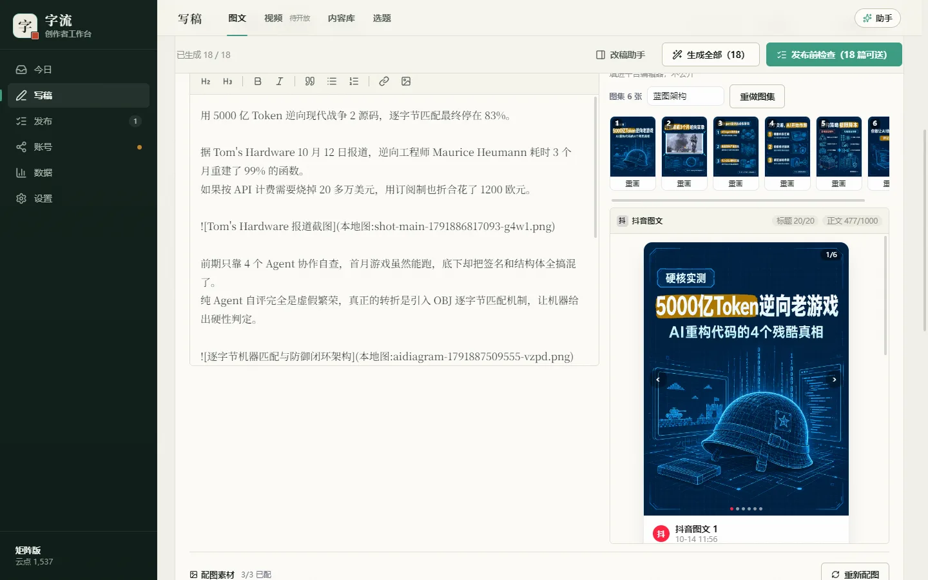The image size is (928, 580).
Task: Open 设置 settings page
Action: (79, 198)
